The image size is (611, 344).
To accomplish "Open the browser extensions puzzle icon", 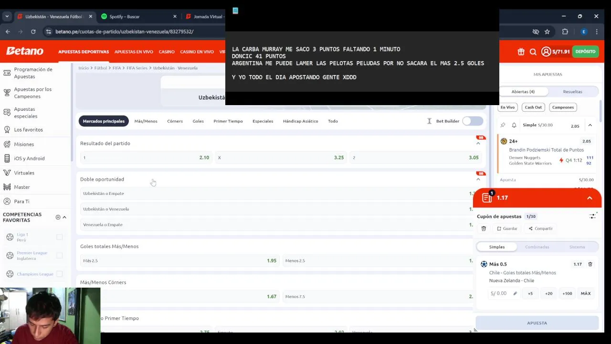I will (565, 32).
